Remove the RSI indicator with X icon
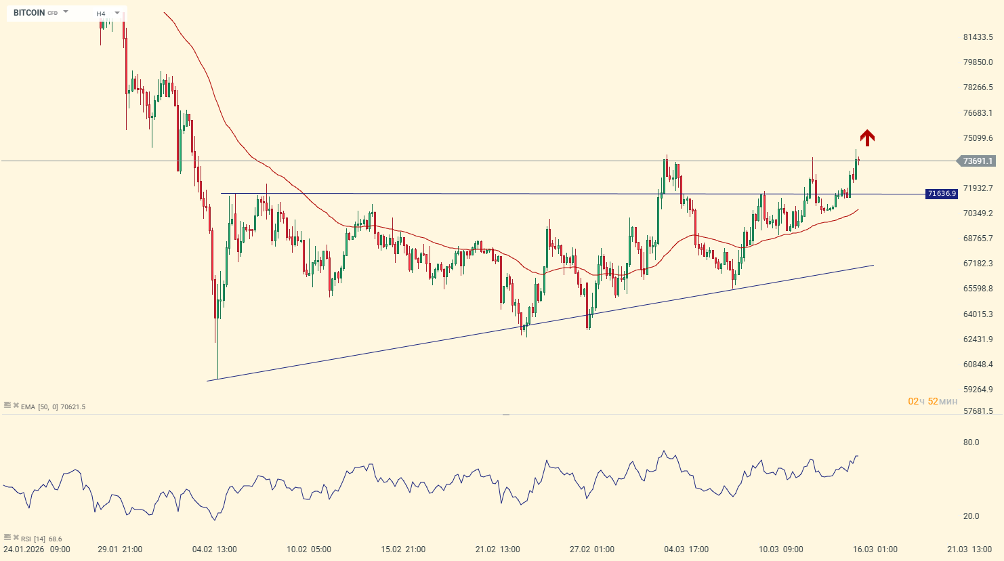 pyautogui.click(x=16, y=537)
